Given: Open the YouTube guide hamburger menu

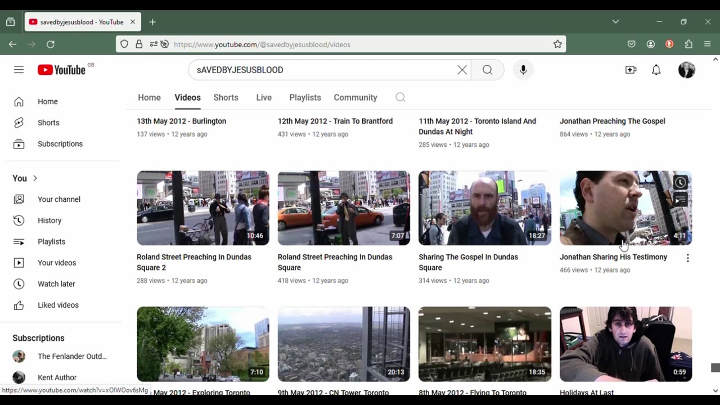Looking at the screenshot, I should [19, 70].
